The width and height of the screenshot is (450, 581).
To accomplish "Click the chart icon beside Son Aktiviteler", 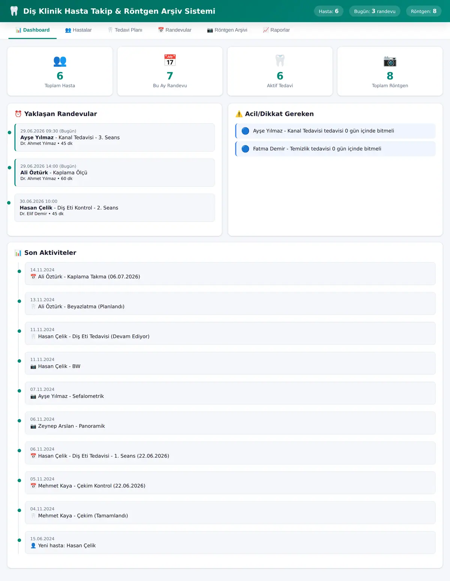I will [x=18, y=253].
